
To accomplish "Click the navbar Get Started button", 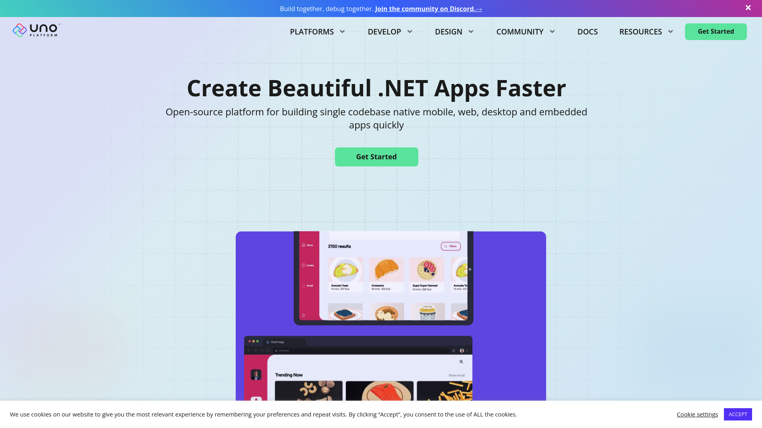I will click(716, 31).
